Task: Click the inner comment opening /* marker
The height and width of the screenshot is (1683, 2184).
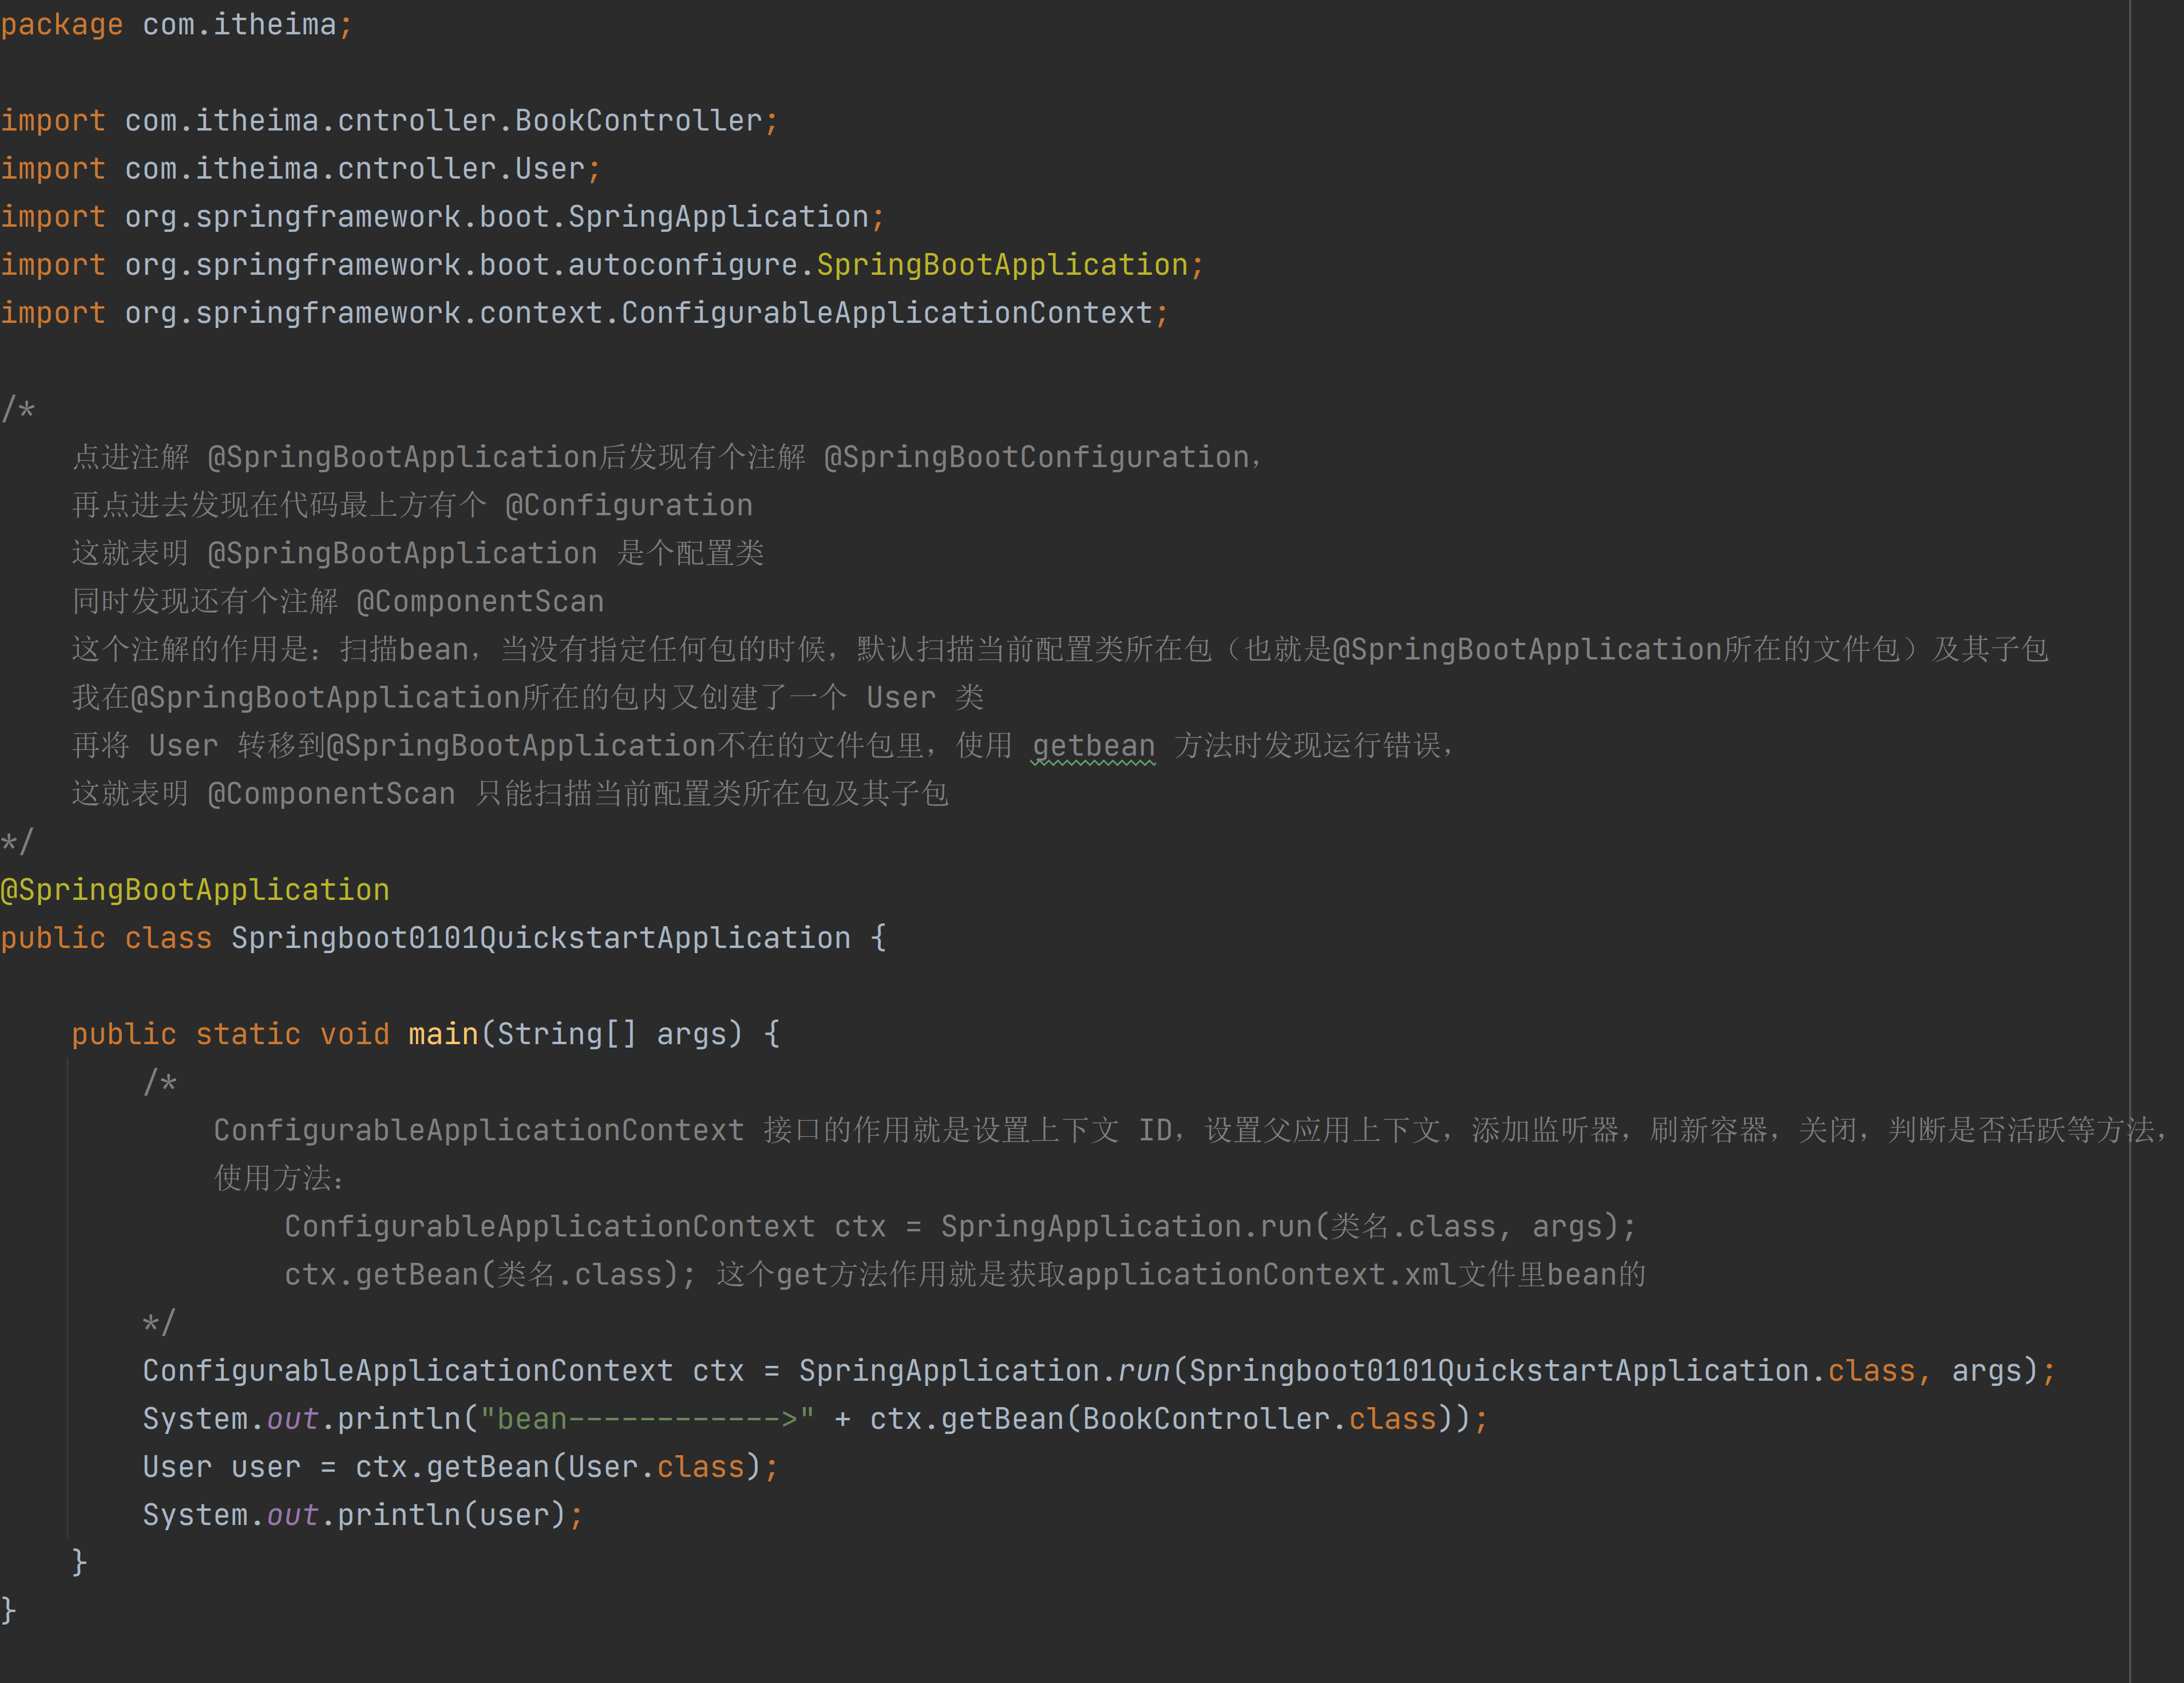Action: [x=159, y=1081]
